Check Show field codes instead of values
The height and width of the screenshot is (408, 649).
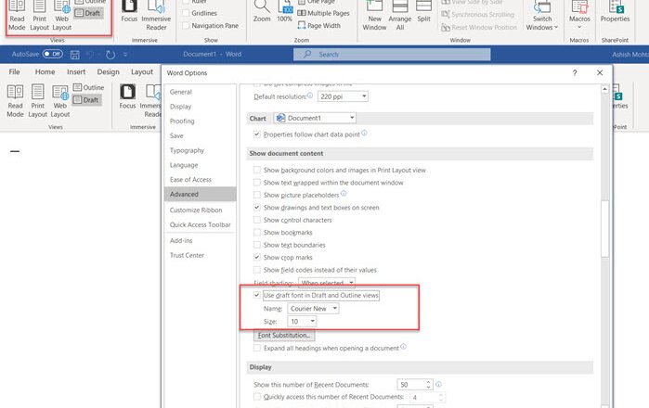(x=256, y=270)
